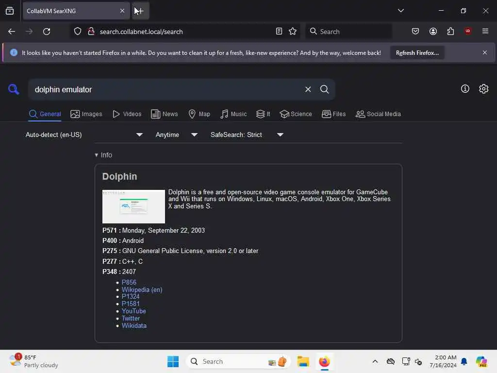Open SearXNG preferences gear

(484, 89)
